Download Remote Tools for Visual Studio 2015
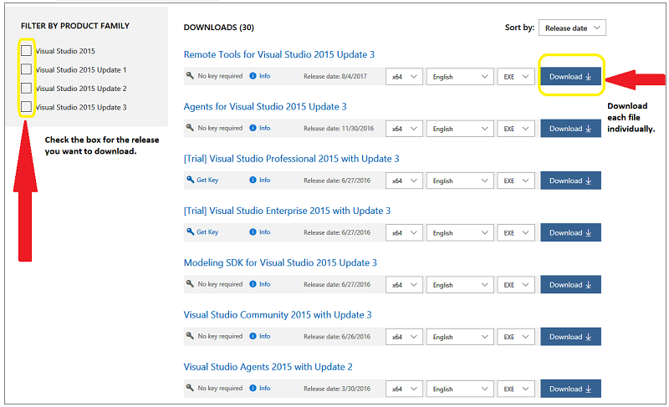Screen dimensions: 669x407 [570, 76]
